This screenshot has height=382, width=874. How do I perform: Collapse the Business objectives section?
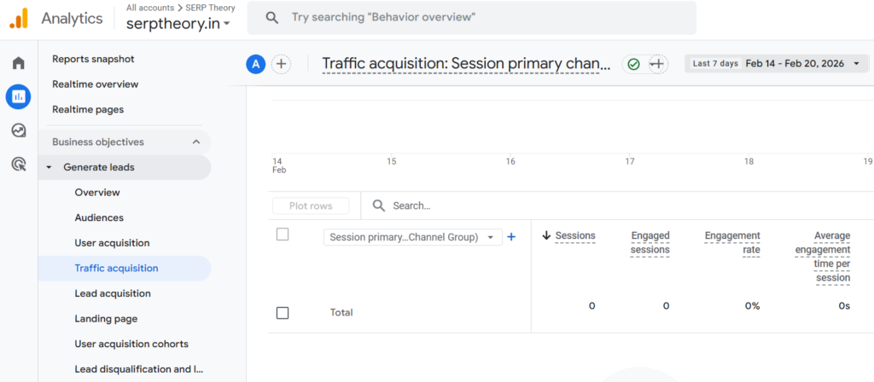[x=195, y=142]
